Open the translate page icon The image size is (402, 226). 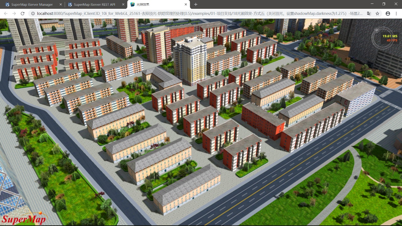(x=369, y=14)
